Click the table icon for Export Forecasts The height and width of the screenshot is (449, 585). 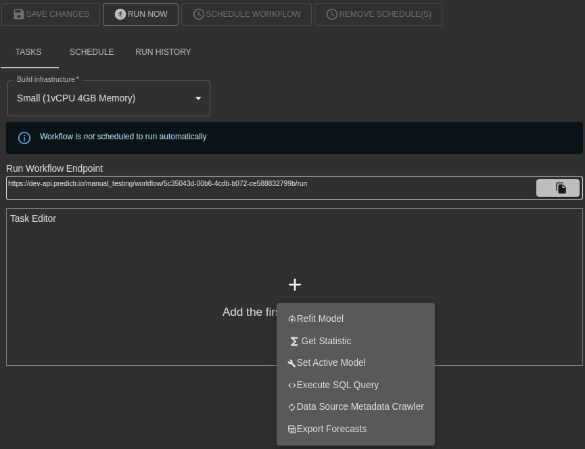click(291, 429)
